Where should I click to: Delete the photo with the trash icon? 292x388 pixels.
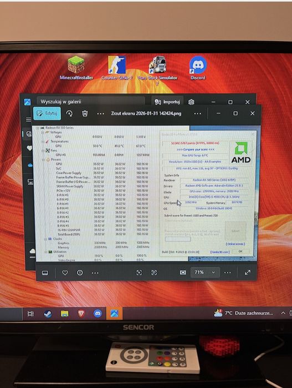(85, 114)
